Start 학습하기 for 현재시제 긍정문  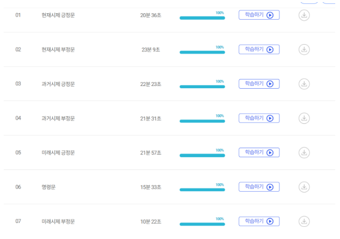coord(259,15)
